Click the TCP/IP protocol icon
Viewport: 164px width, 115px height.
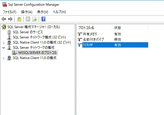point(80,45)
